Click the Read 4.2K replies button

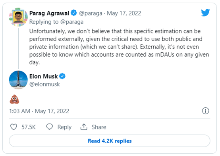[110, 141]
